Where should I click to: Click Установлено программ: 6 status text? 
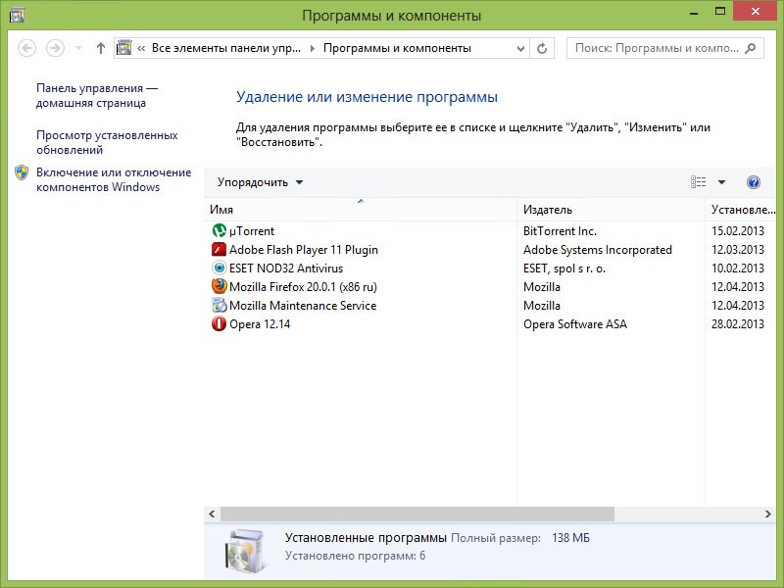[355, 556]
